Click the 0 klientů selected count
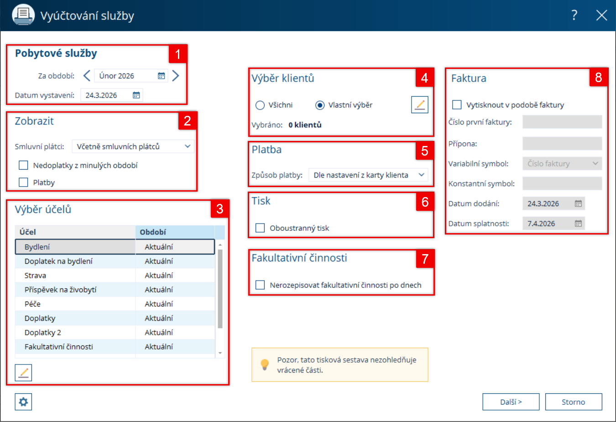616x422 pixels. coord(305,125)
